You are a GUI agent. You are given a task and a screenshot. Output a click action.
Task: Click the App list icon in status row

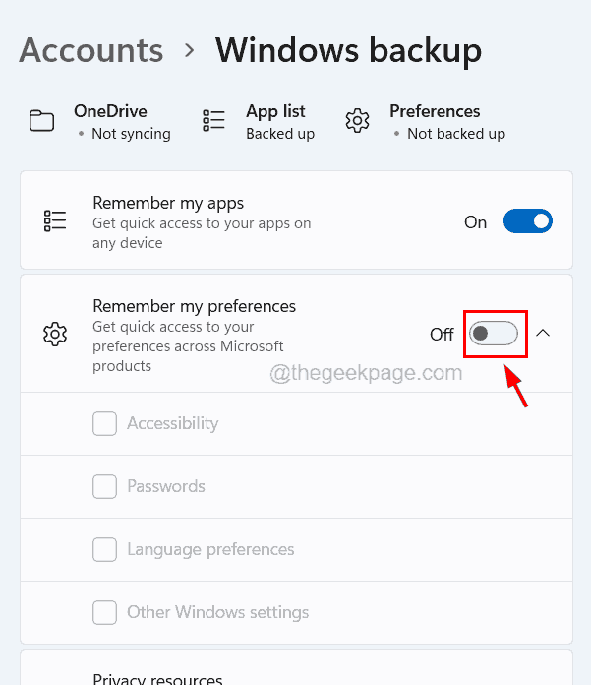(213, 121)
